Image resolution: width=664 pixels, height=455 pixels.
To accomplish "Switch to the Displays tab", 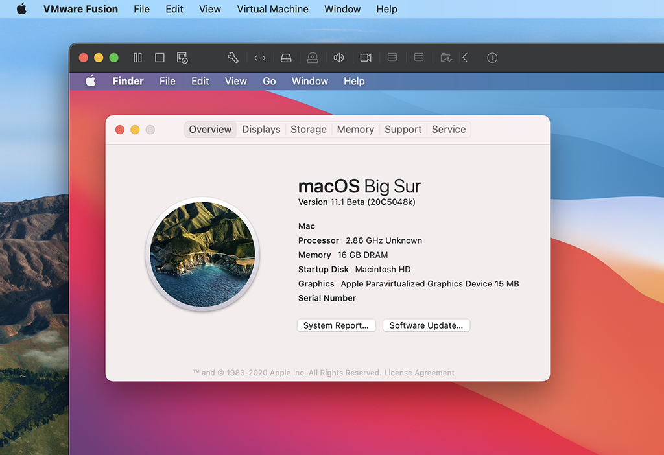I will (x=261, y=129).
